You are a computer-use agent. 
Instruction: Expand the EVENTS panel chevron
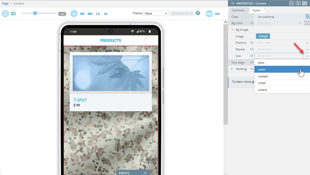pos(145,173)
